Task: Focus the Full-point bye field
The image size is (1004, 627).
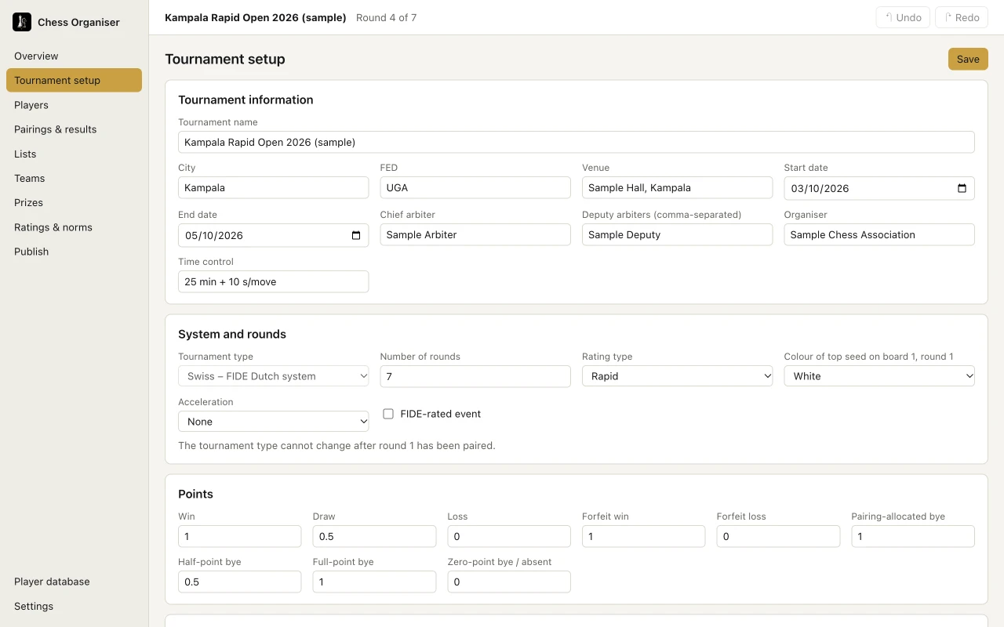Action: point(374,582)
